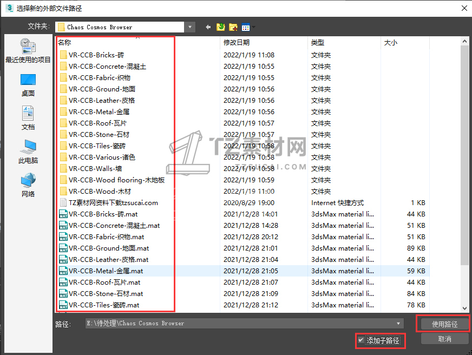This screenshot has width=472, height=355.
Task: Click the date 2022/1/19 11:08
Action: [x=248, y=55]
